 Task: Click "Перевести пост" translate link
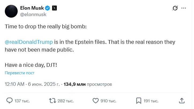(x=20, y=73)
